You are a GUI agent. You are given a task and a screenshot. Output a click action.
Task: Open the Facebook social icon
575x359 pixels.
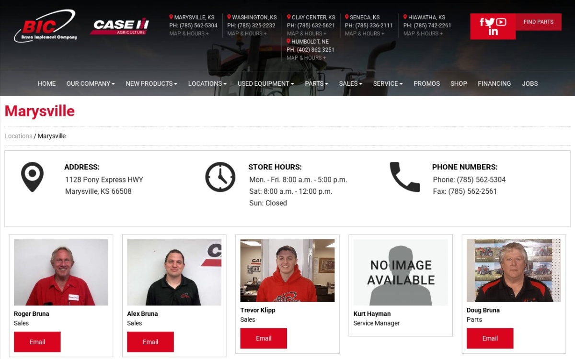(482, 22)
